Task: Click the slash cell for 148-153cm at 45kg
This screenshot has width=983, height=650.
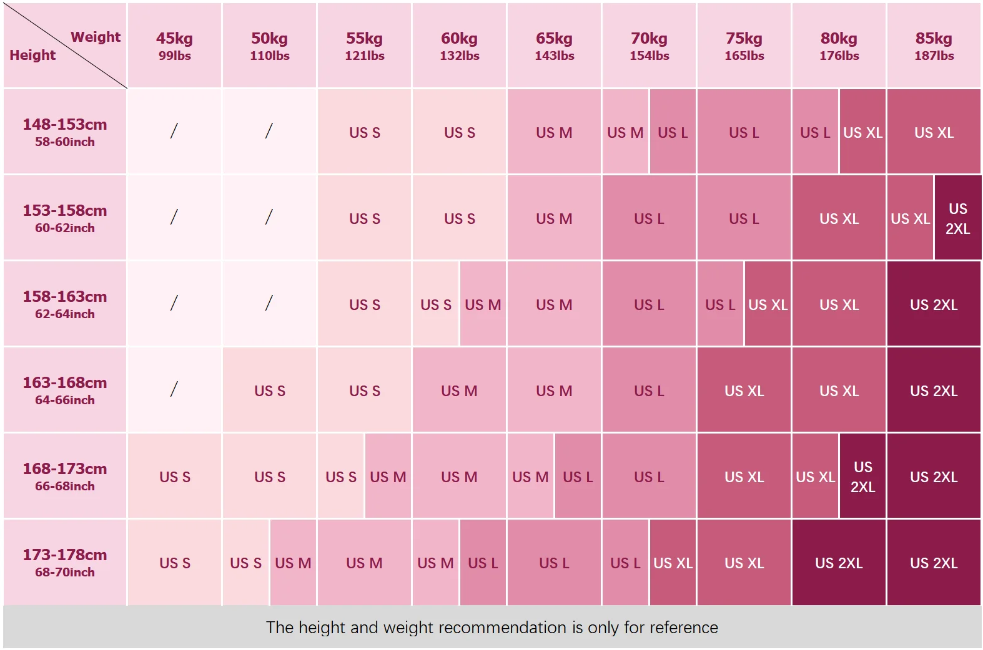Action: coord(174,131)
